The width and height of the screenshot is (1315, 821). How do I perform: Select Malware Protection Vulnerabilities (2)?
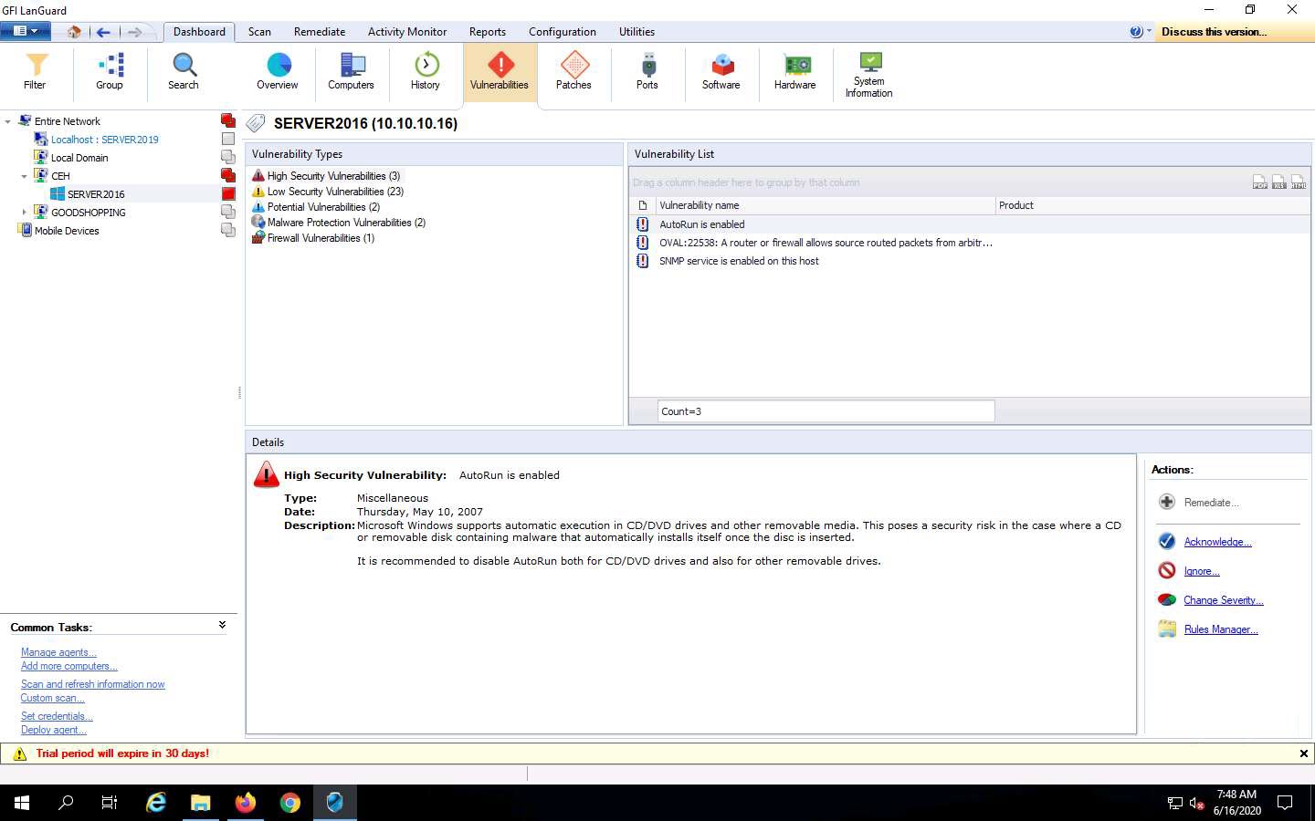(x=346, y=223)
